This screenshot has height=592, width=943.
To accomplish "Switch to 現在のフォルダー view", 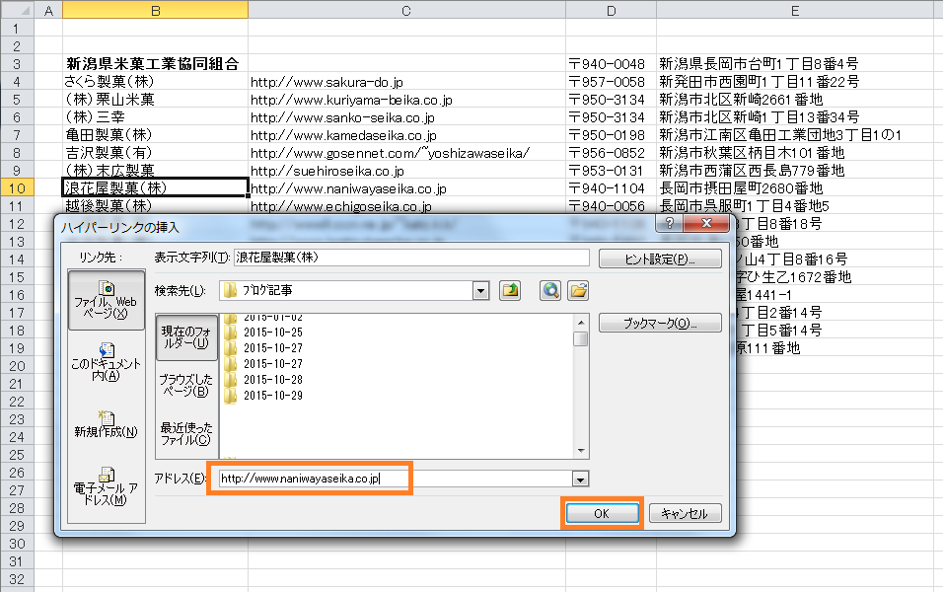I will (x=187, y=337).
